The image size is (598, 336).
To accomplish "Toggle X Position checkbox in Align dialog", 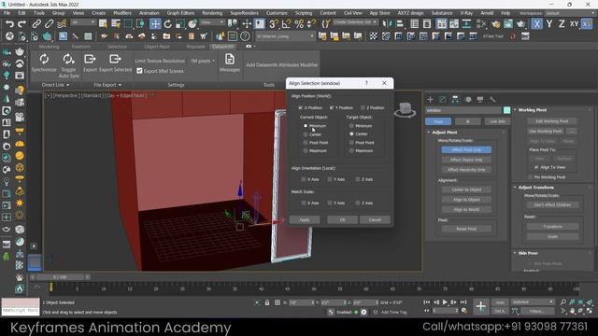I will pyautogui.click(x=301, y=108).
